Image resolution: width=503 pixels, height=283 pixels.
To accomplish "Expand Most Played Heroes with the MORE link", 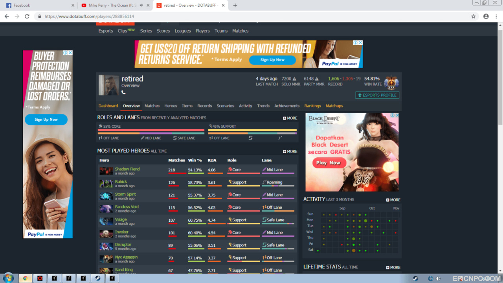I will [290, 151].
